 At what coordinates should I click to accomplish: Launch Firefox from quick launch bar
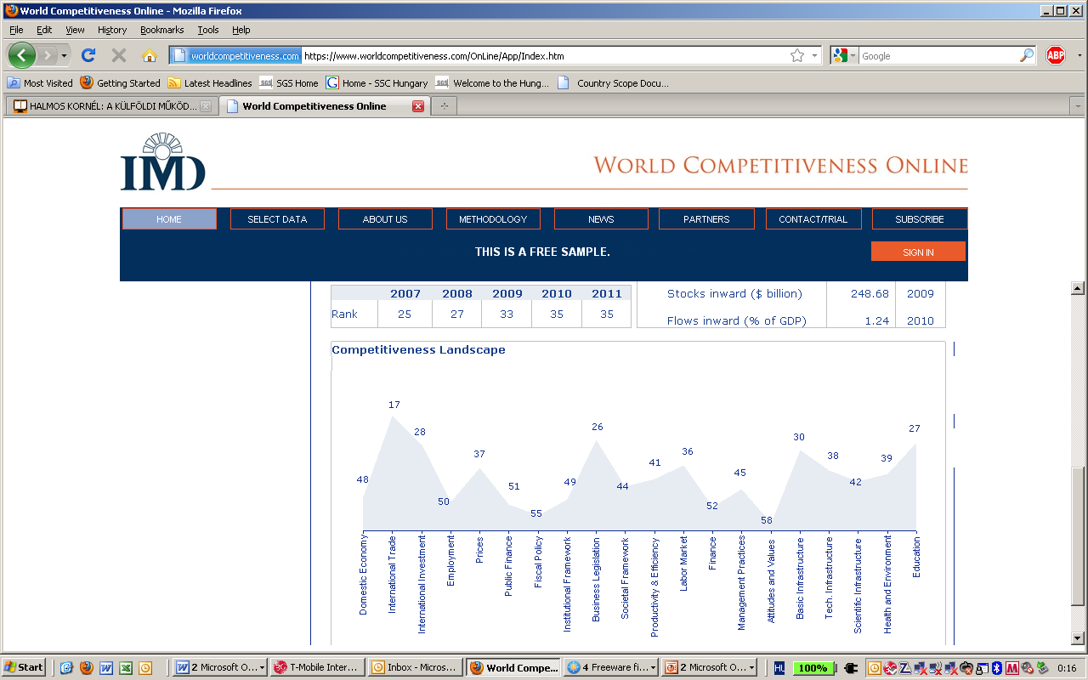click(86, 668)
